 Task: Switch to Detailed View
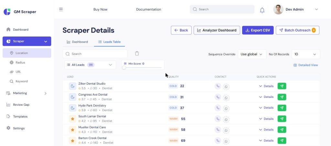(x=306, y=65)
